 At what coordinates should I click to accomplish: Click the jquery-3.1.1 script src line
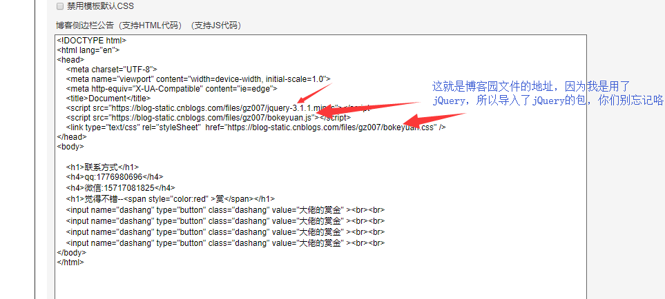pyautogui.click(x=218, y=107)
